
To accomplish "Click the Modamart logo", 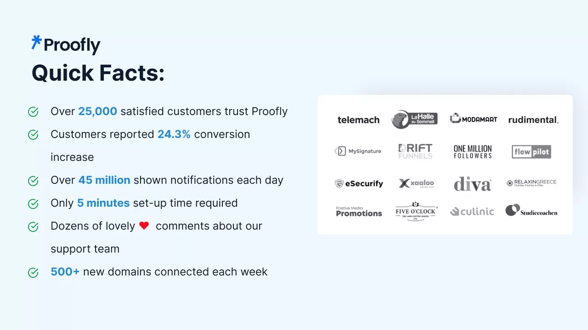I will click(x=473, y=119).
